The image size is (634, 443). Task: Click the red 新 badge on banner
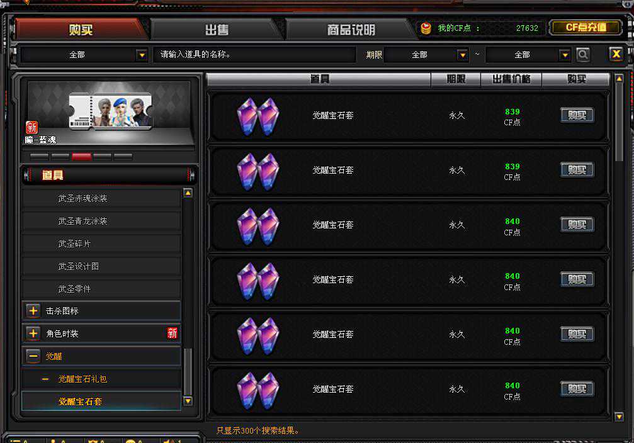[31, 127]
